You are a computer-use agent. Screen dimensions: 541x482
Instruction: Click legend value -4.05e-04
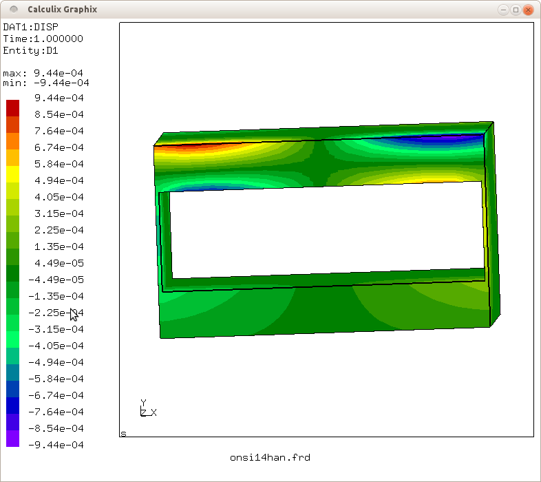pos(56,346)
